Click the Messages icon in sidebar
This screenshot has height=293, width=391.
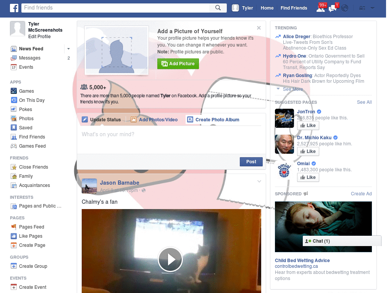14,58
